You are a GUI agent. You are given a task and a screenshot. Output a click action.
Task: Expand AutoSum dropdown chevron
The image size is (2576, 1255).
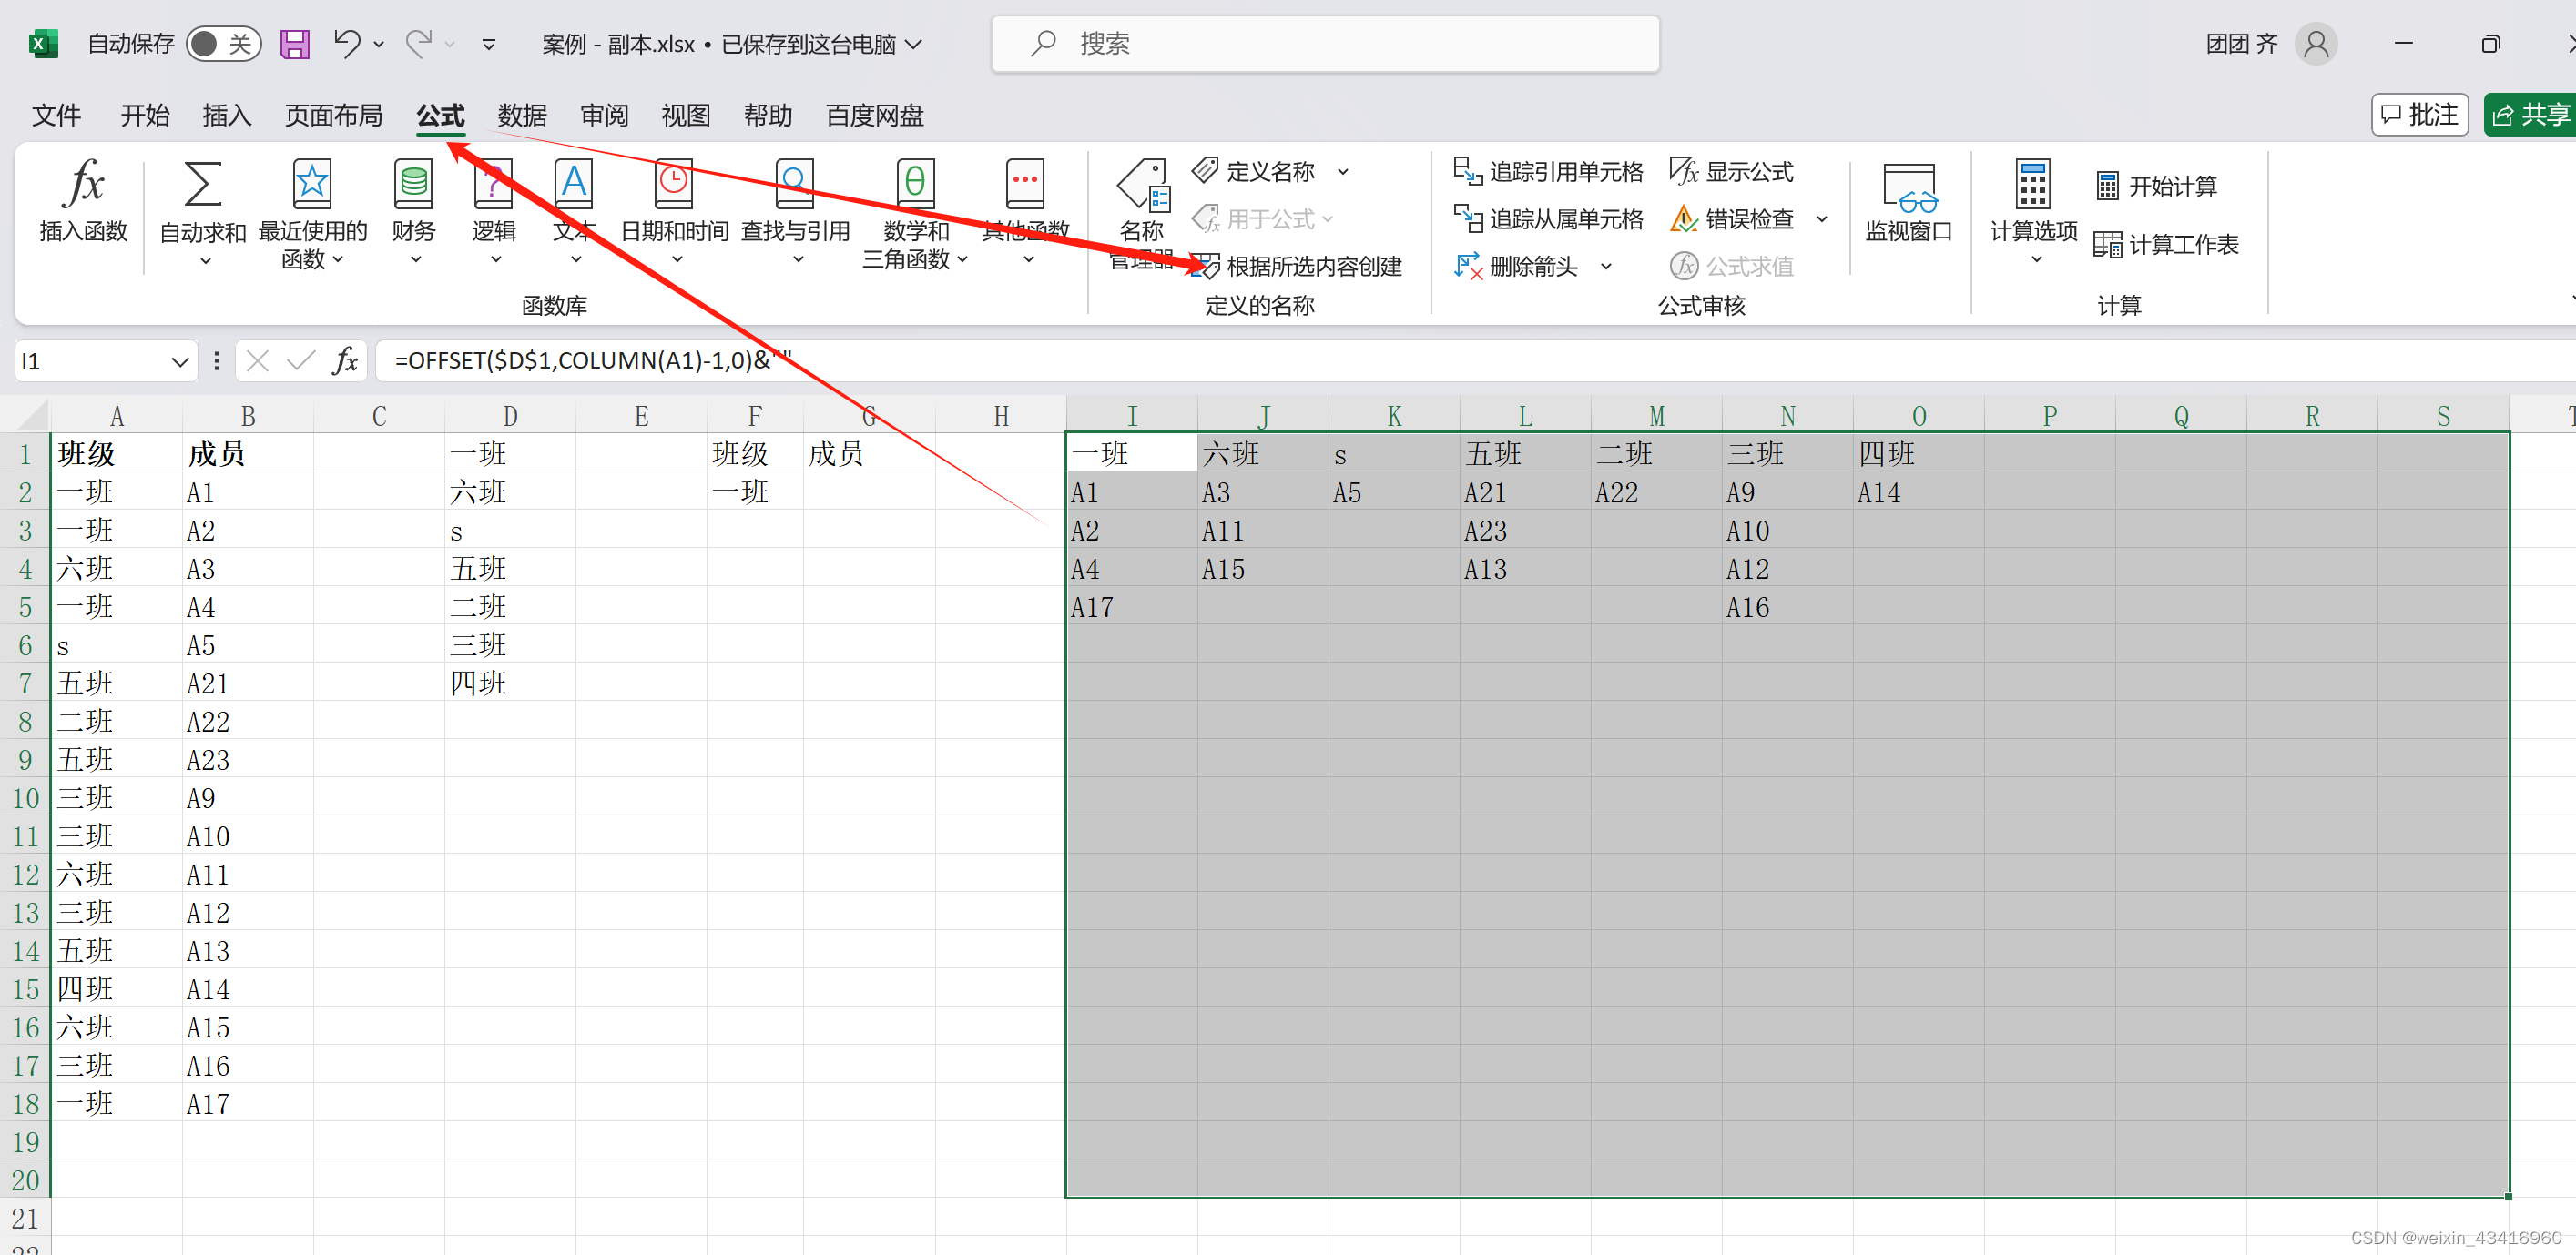coord(205,261)
